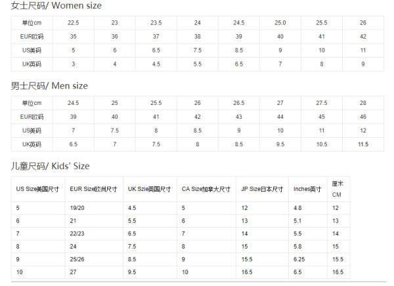Click Women EUR size "37"

pos(156,37)
